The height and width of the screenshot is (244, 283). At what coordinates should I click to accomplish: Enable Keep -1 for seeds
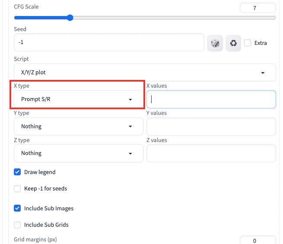click(18, 188)
